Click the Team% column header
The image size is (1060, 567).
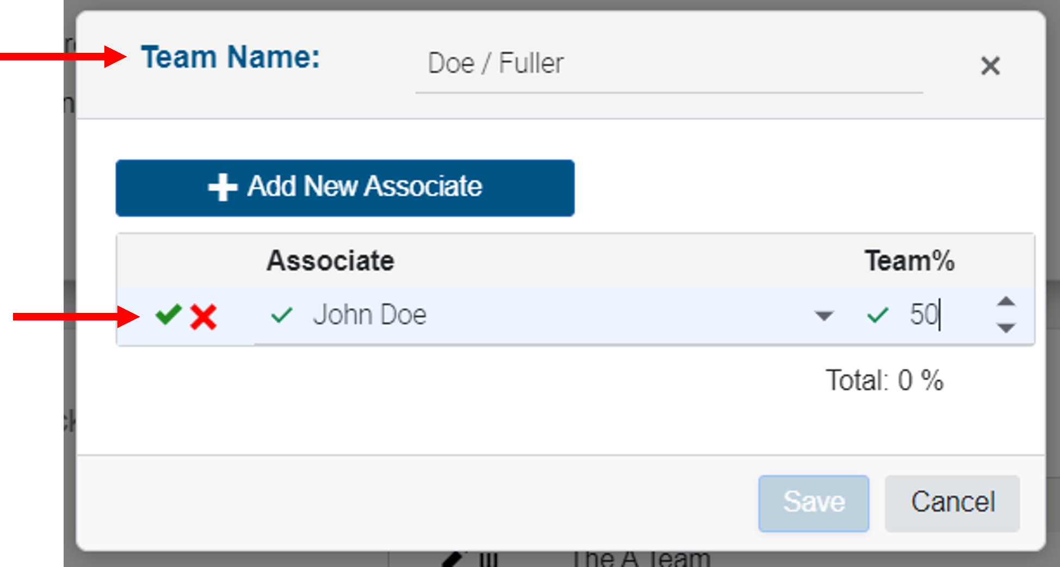coord(910,260)
